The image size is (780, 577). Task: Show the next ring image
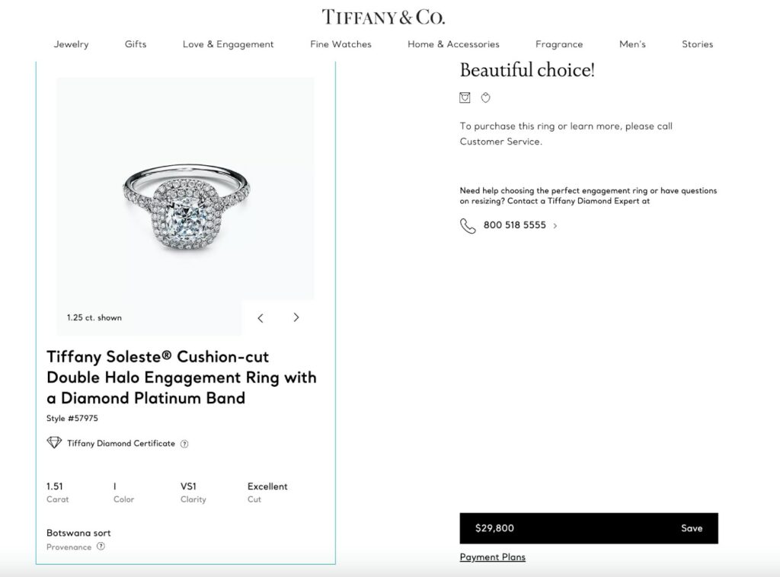pyautogui.click(x=296, y=318)
